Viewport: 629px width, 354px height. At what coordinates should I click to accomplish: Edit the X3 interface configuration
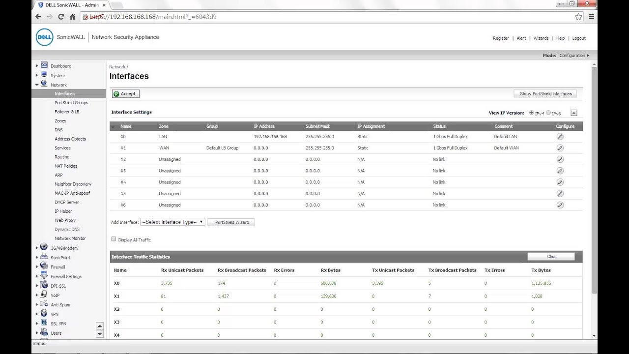tap(560, 171)
